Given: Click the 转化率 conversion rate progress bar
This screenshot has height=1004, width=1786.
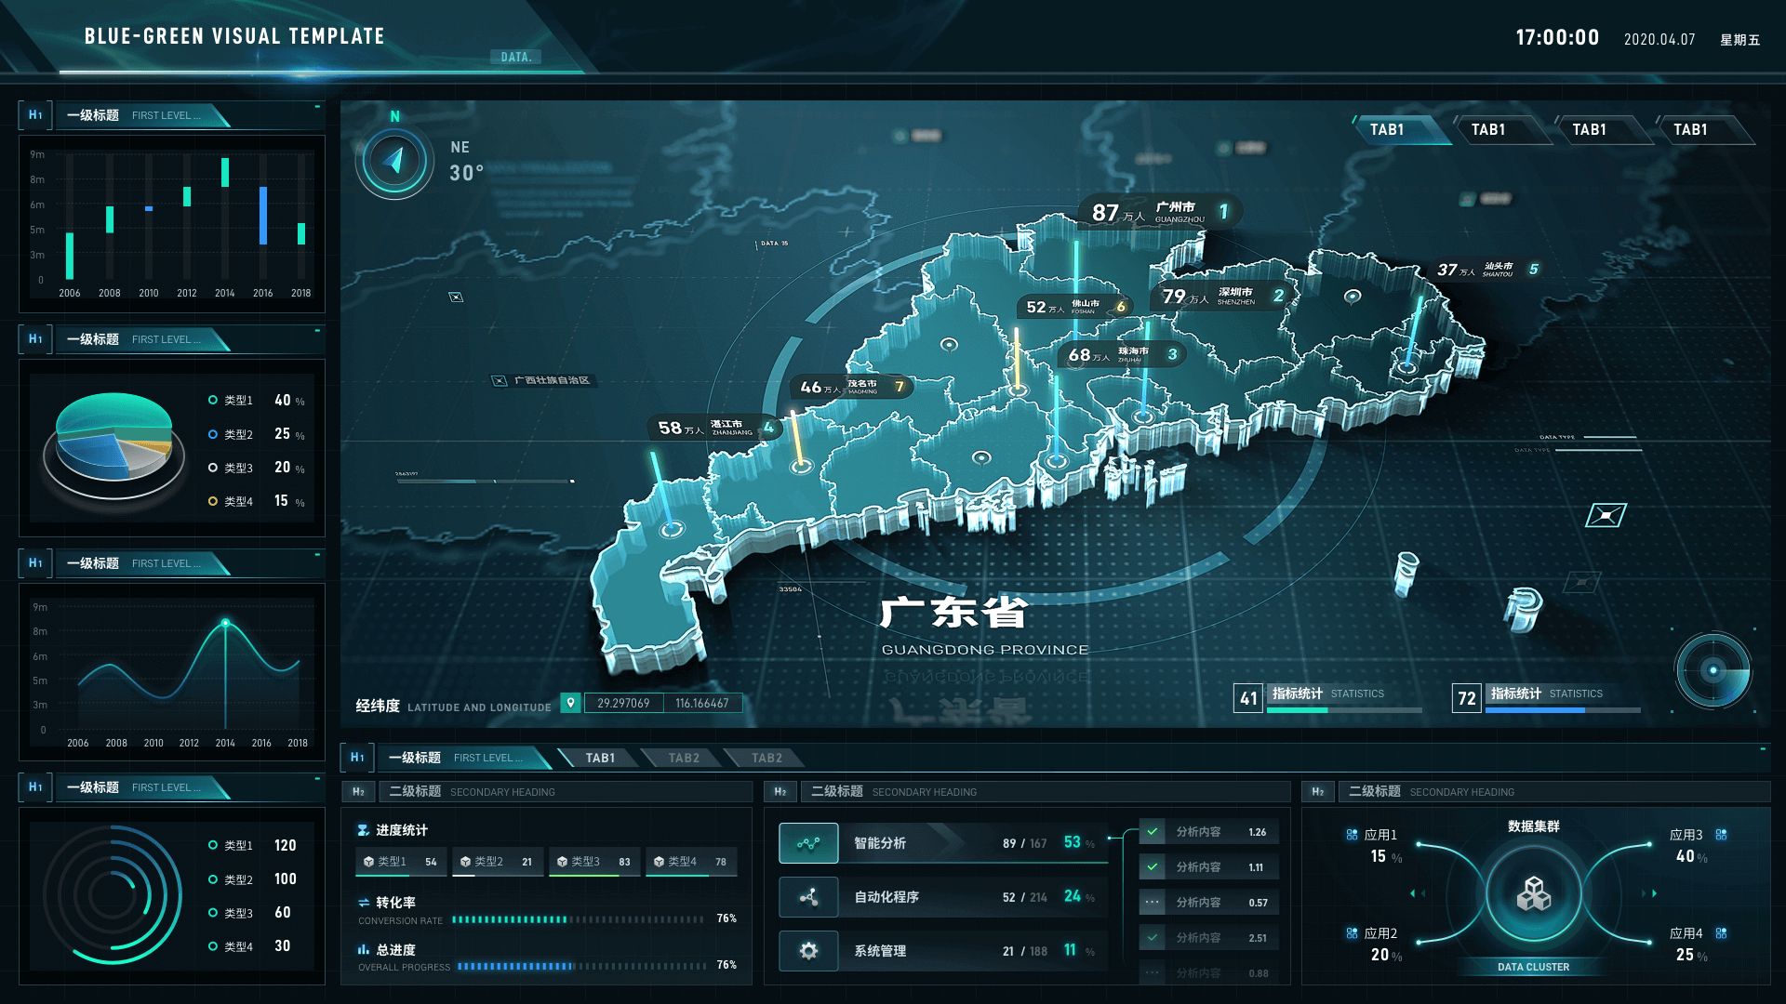Looking at the screenshot, I should pyautogui.click(x=577, y=919).
